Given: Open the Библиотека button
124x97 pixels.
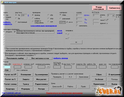Looking at the screenshot, I should 115,8.
